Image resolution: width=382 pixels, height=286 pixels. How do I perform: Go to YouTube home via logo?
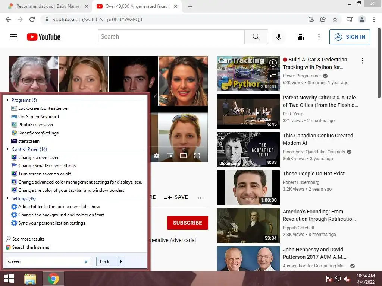(x=44, y=37)
